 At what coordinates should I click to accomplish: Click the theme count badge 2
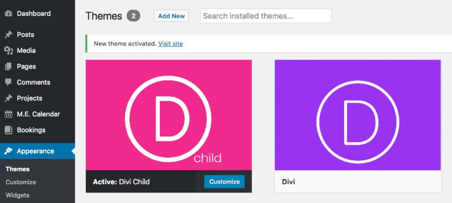click(x=133, y=16)
